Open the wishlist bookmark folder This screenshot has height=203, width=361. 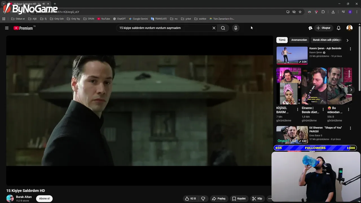[200, 19]
